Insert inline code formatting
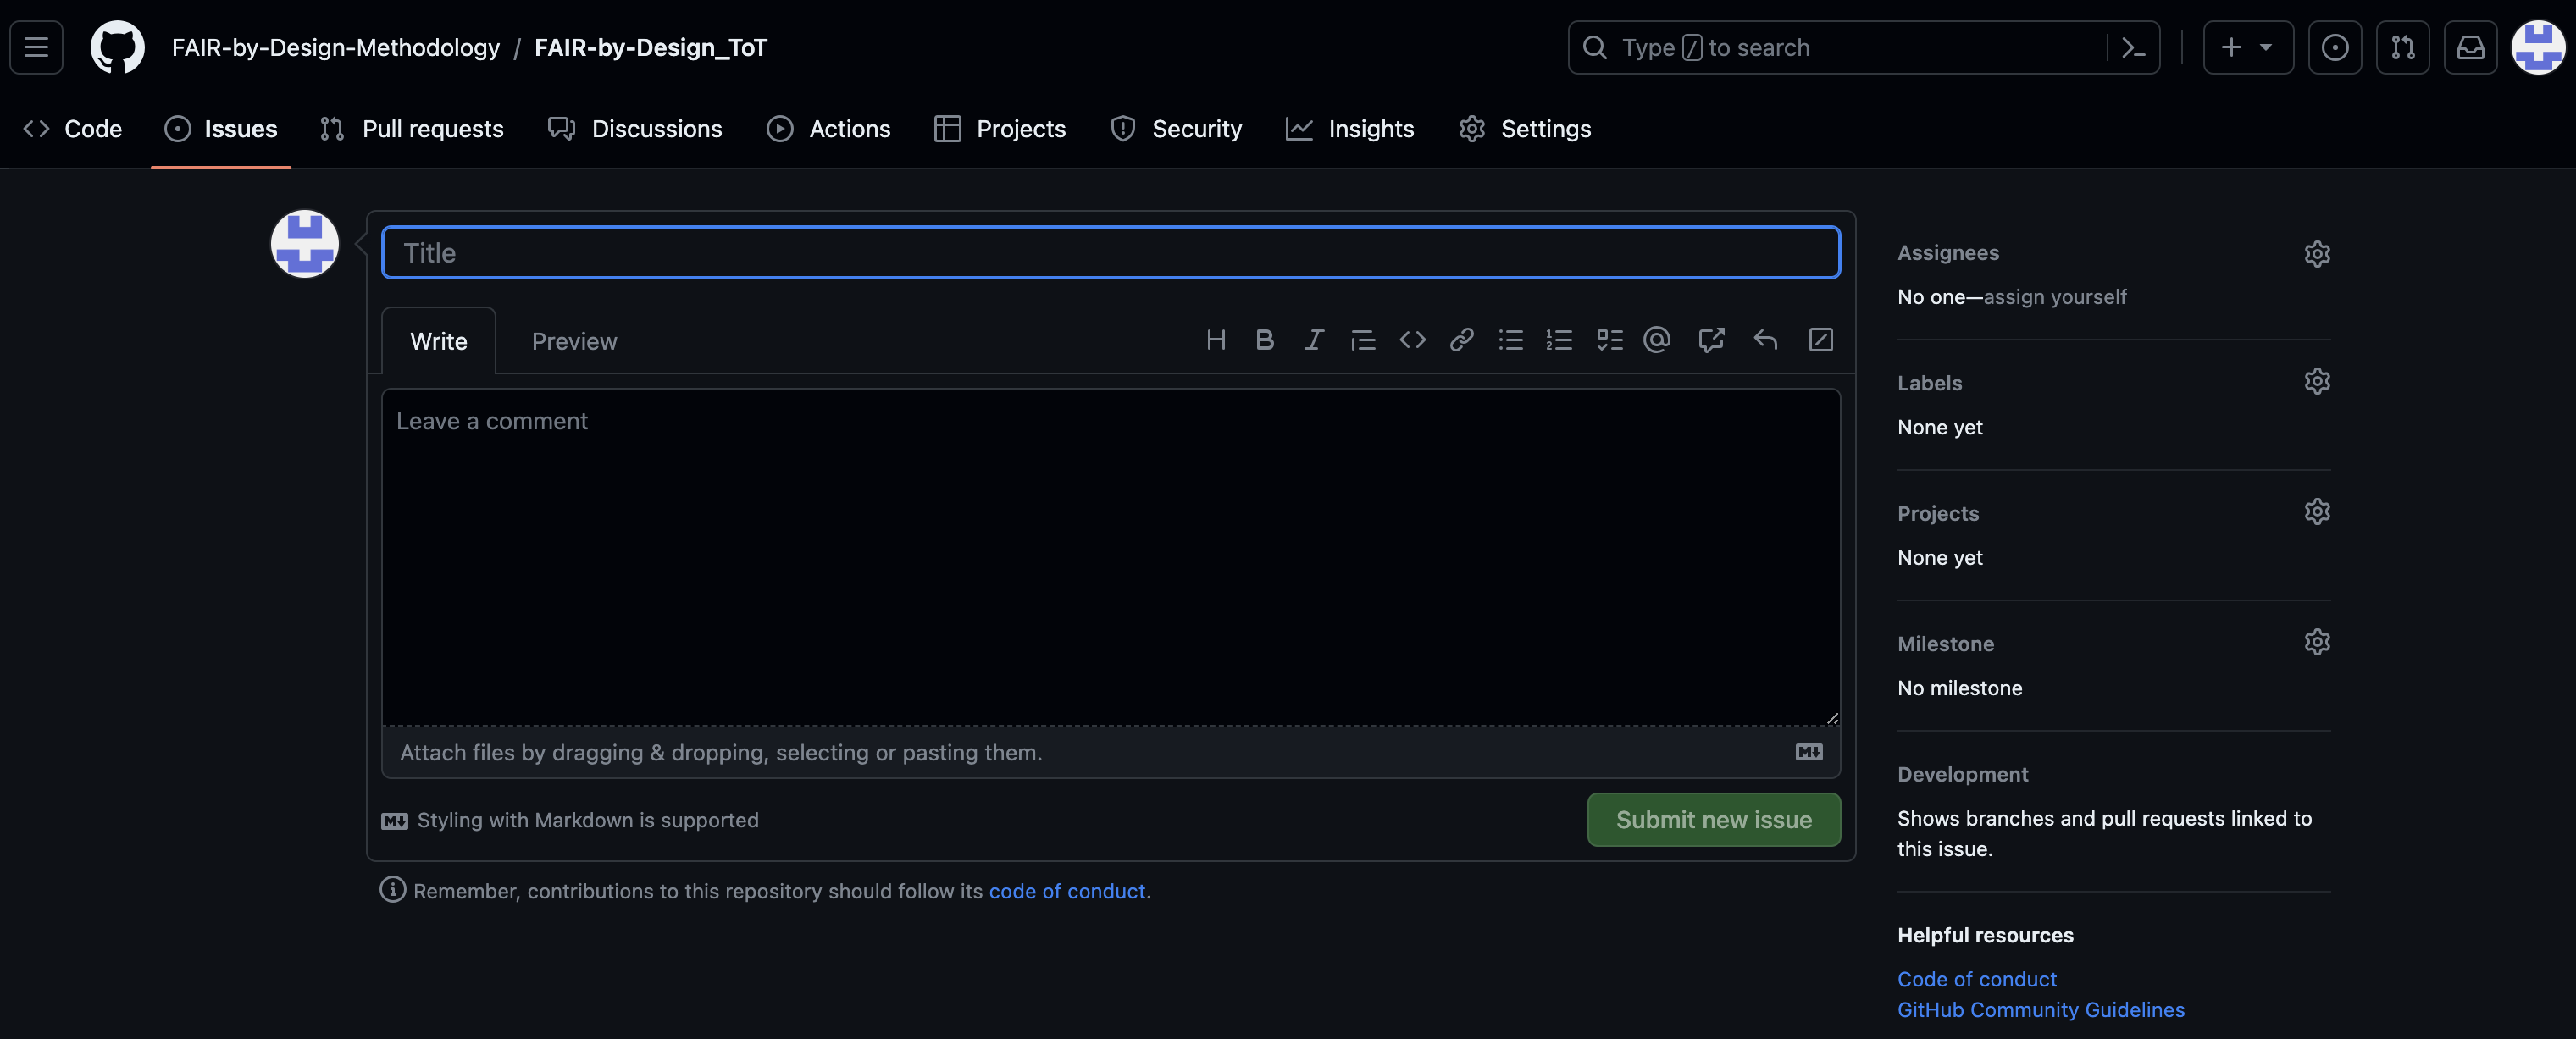2576x1039 pixels. click(x=1413, y=339)
